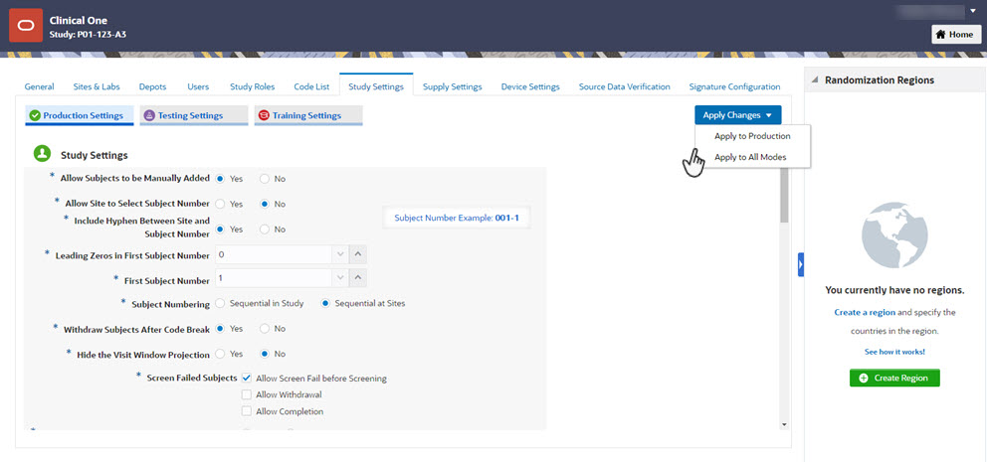Click the settings panel vertical scrollbar
Viewport: 987px width, 462px height.
(784, 196)
